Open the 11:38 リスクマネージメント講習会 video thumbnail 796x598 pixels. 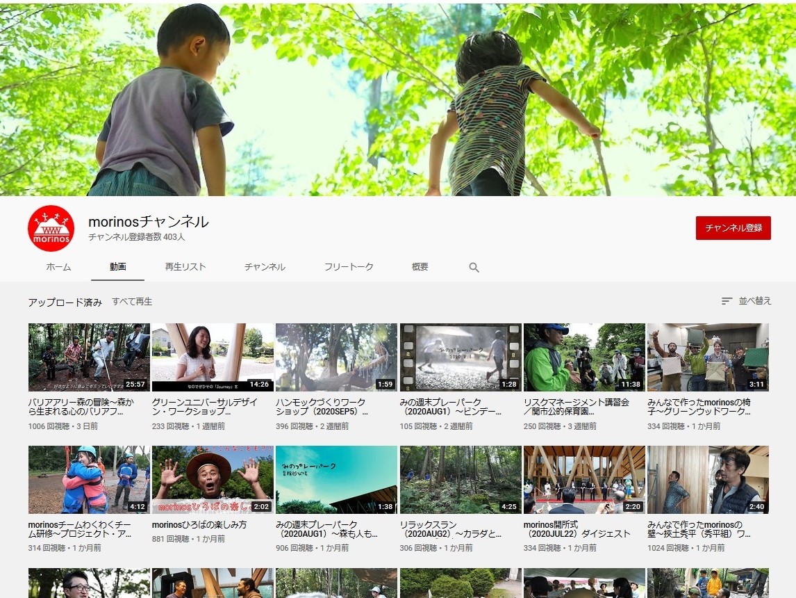pyautogui.click(x=584, y=357)
